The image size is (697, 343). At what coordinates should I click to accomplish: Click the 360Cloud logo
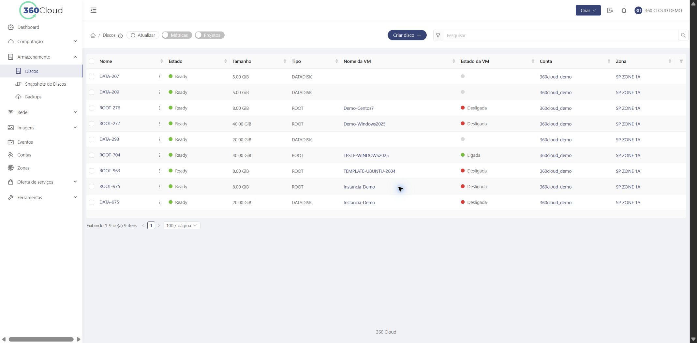(41, 10)
